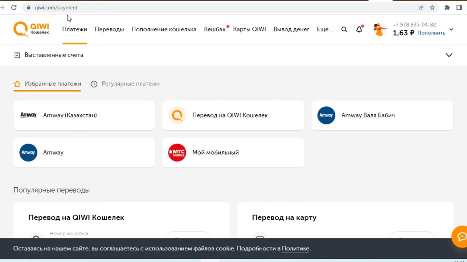This screenshot has width=467, height=262.
Task: Click the QIWI logo of Перевод на QIWI Кошелек
Action: pyautogui.click(x=177, y=115)
